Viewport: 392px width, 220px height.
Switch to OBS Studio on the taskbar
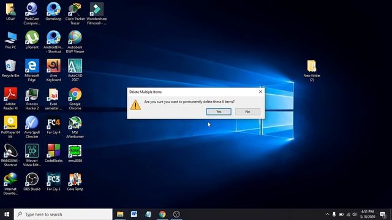click(x=176, y=215)
